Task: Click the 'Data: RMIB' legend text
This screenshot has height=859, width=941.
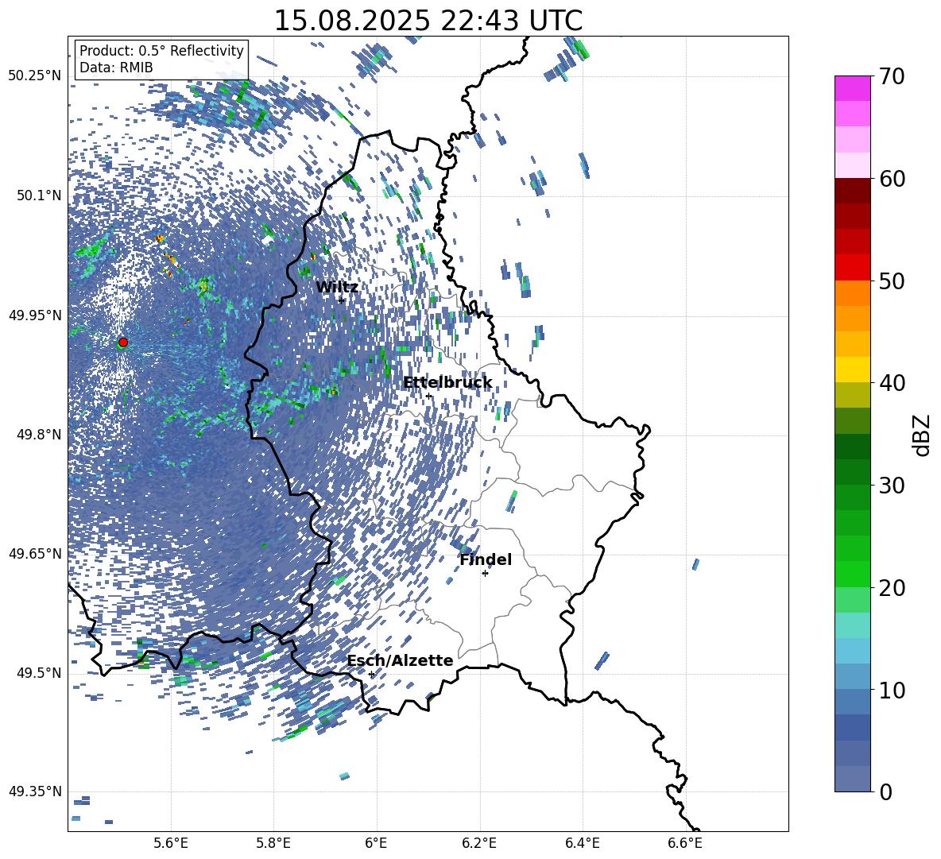Action: 116,68
